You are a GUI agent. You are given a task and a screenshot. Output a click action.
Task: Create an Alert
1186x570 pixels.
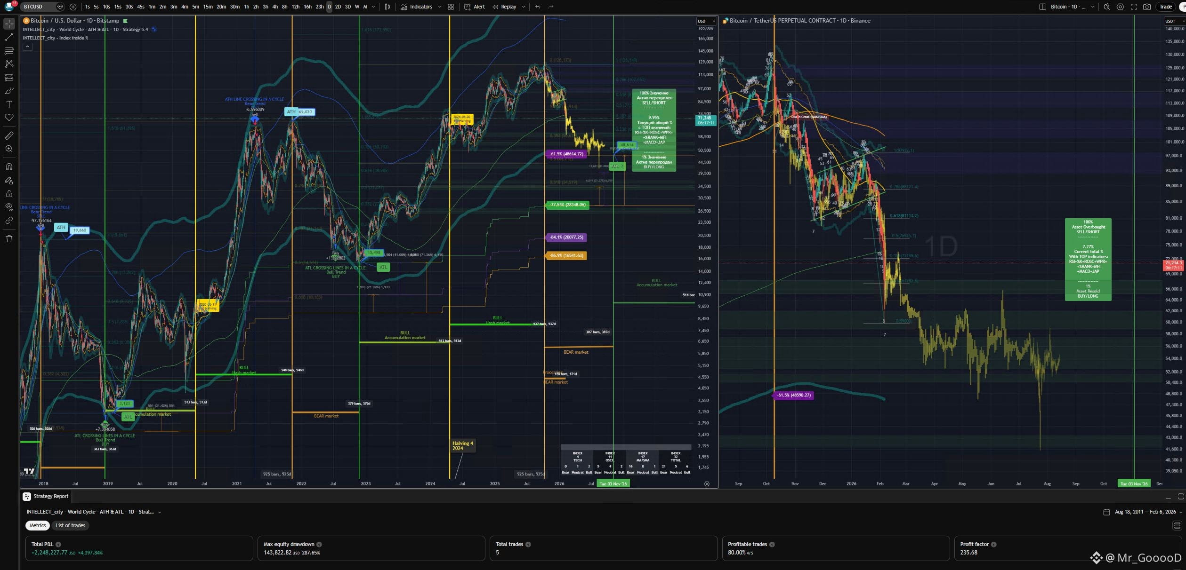(475, 7)
